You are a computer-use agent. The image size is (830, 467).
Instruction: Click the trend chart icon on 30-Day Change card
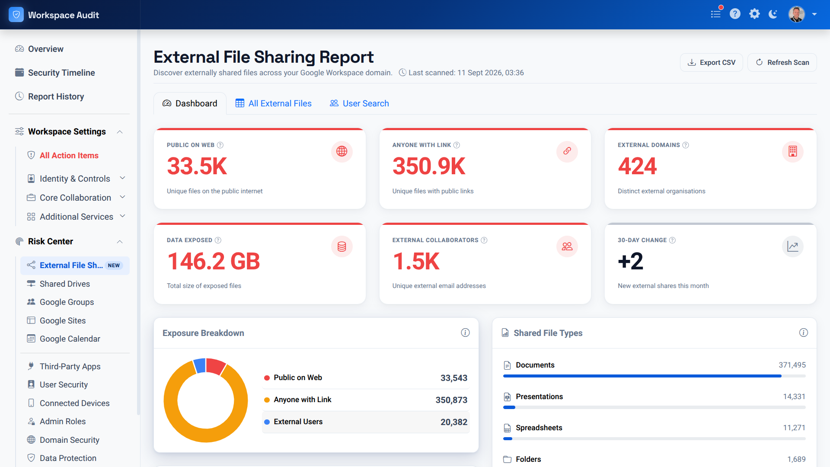point(793,246)
